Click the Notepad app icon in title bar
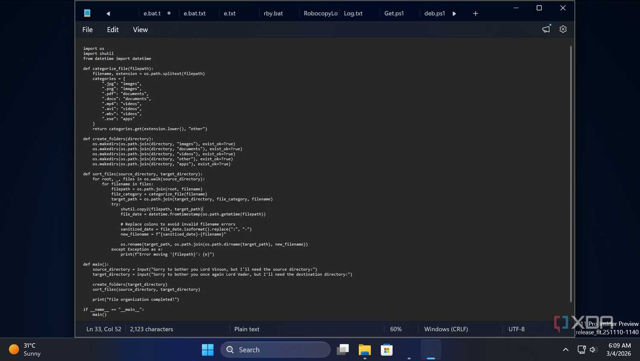640x361 pixels. pyautogui.click(x=87, y=13)
